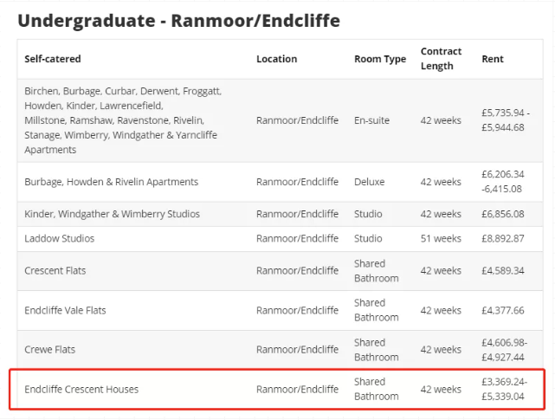Click Kinder, Windgather & Wimberry Studios
Screen dimensions: 555x420
pyautogui.click(x=112, y=214)
